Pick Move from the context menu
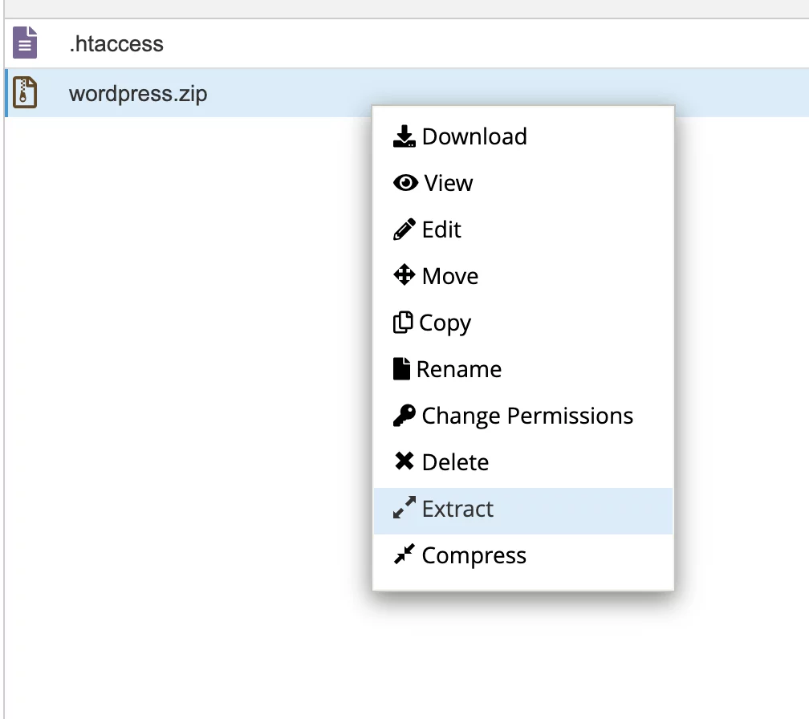Viewport: 809px width, 719px height. point(523,276)
